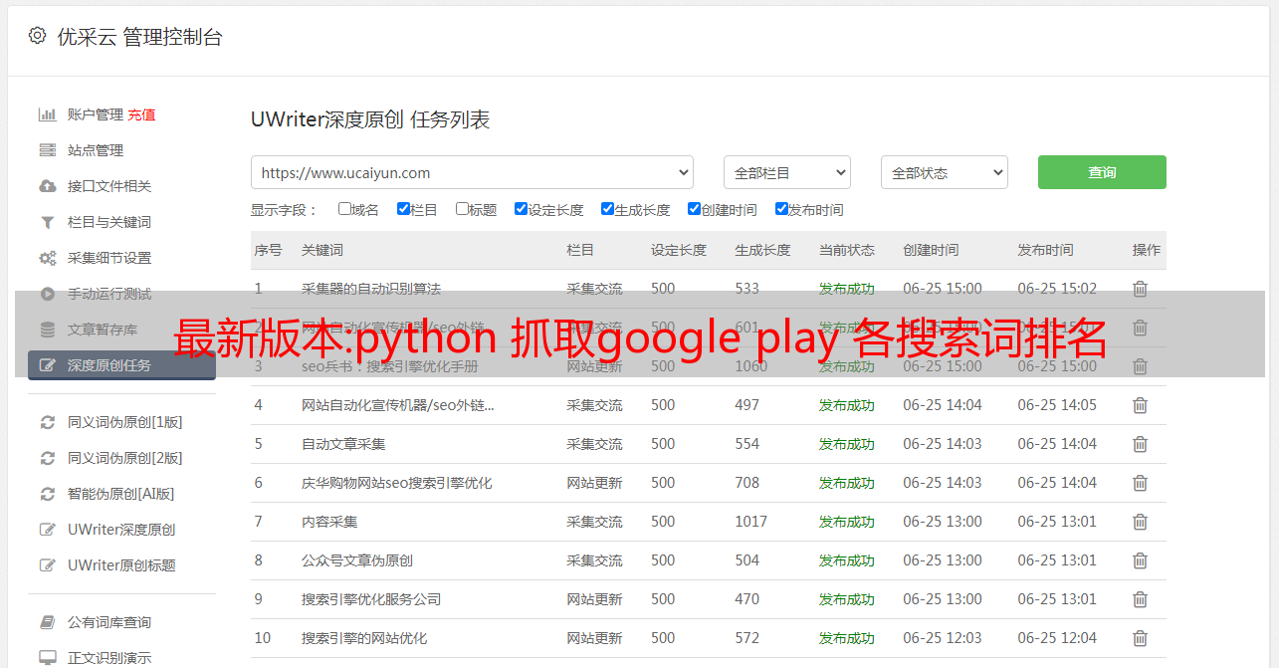Click the bar chart icon for 账户管理
The image size is (1279, 668).
47,114
